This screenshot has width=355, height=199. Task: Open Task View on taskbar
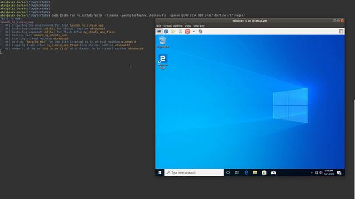click(237, 172)
